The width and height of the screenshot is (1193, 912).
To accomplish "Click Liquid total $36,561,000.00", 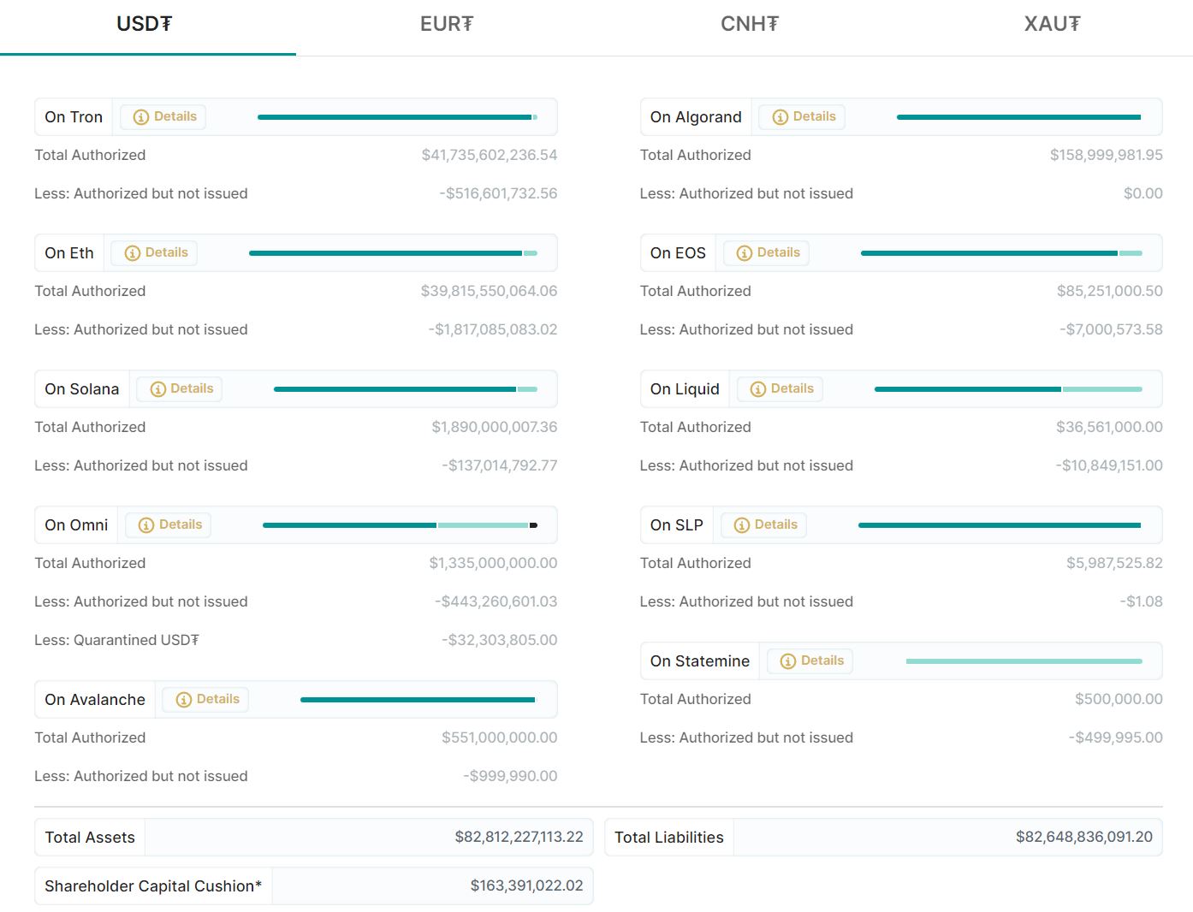I will click(x=1109, y=427).
